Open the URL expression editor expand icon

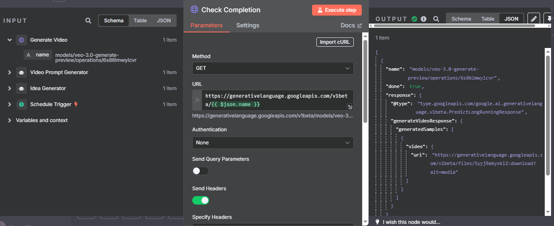pos(350,107)
